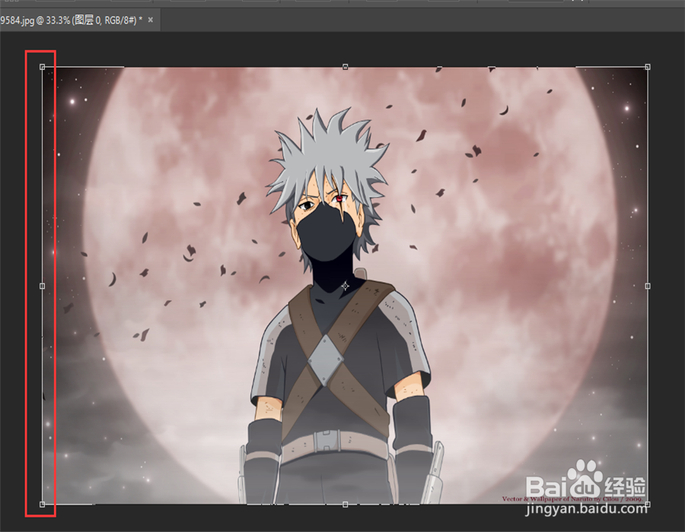Click the top-center transform handle
The image size is (685, 532).
tap(345, 67)
